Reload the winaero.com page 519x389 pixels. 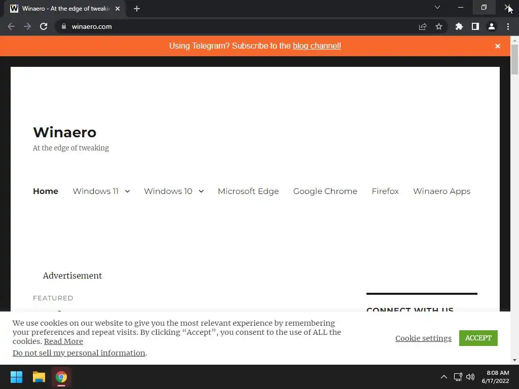44,26
